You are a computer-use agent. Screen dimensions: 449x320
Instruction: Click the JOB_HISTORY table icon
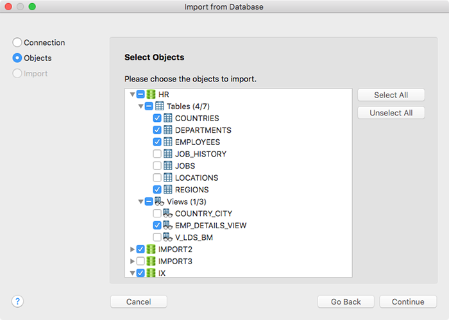168,154
